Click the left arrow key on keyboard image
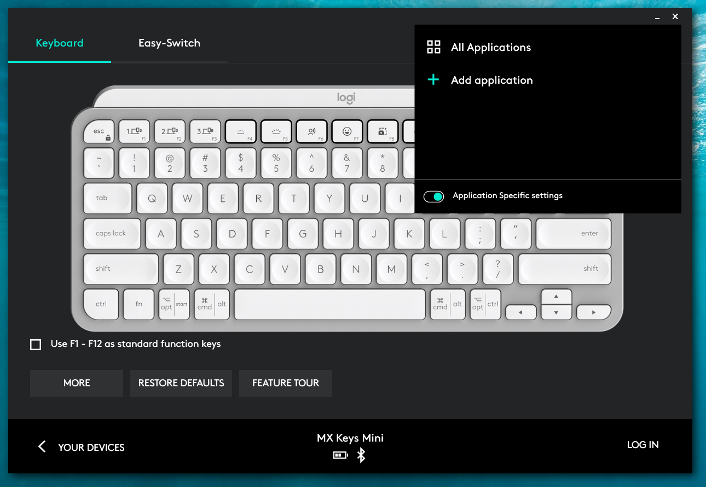The height and width of the screenshot is (487, 706). pos(520,312)
